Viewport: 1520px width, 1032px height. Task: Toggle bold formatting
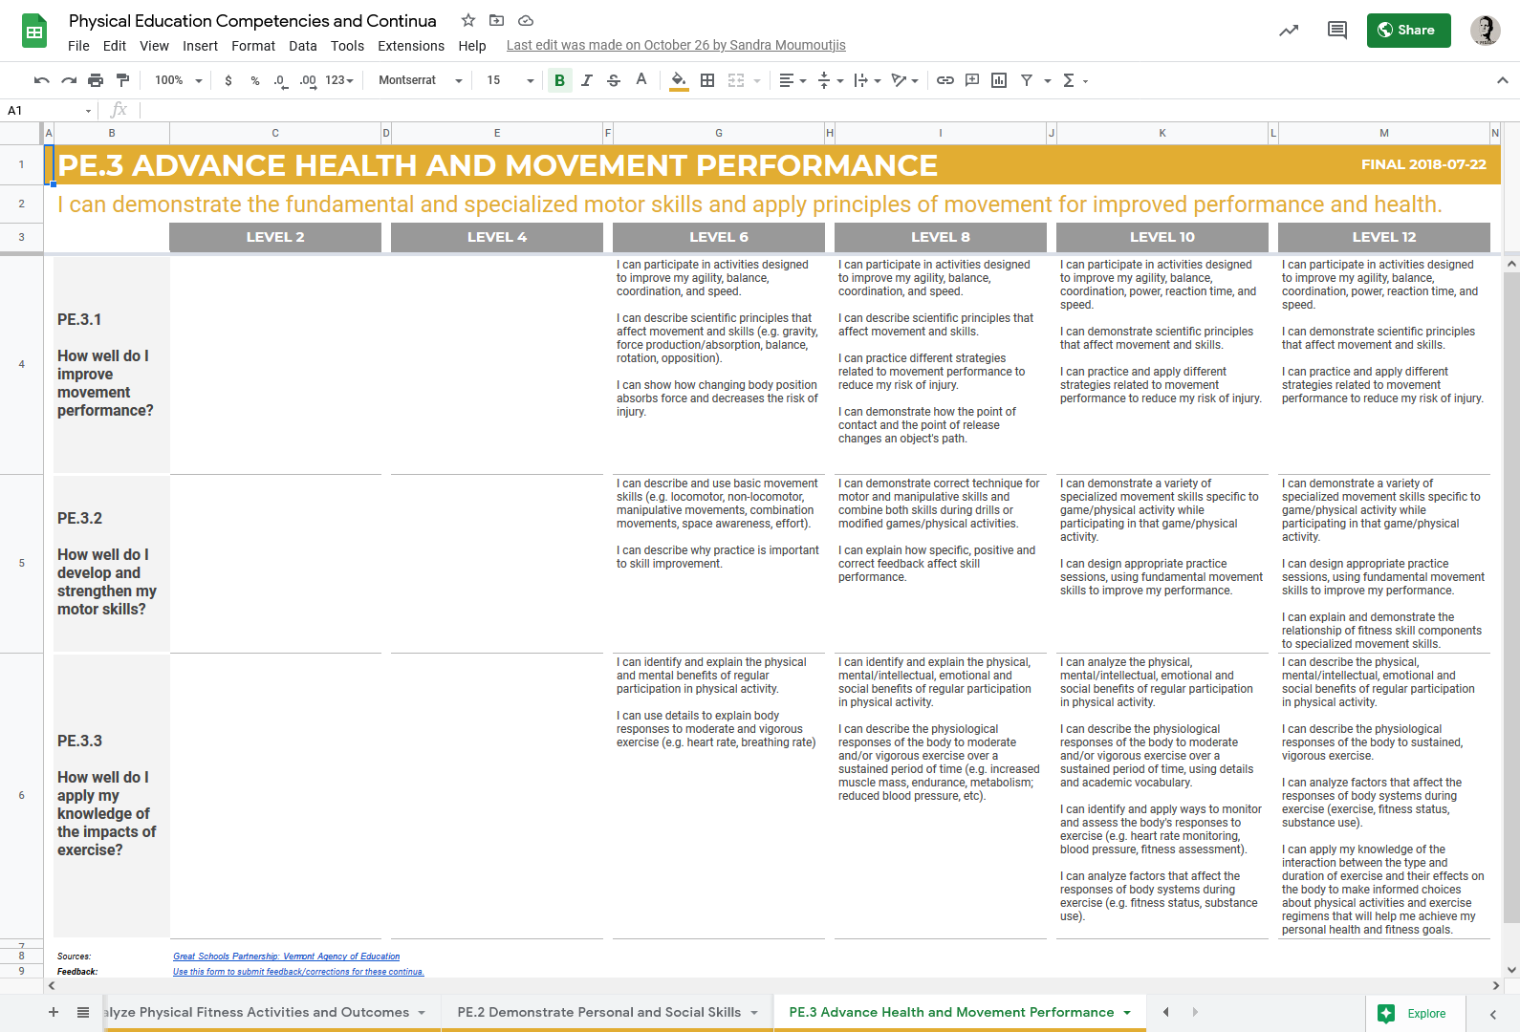pos(559,80)
